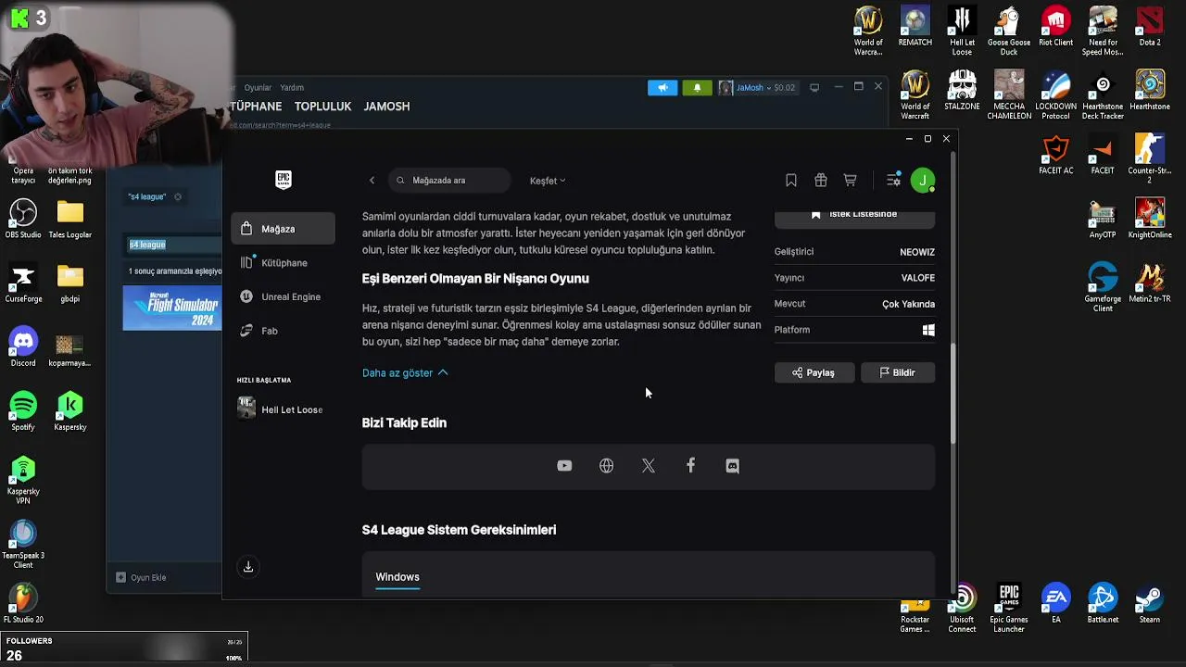
Task: Open TOPLULUK tab in Steam window
Action: (322, 107)
